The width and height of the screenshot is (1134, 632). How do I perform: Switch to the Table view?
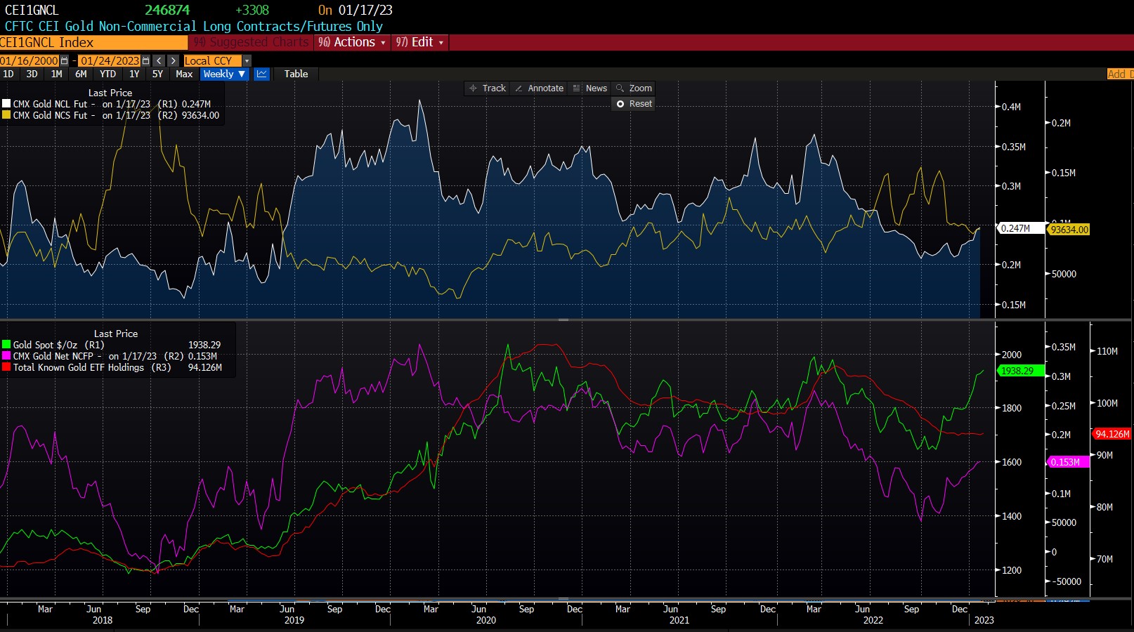(x=296, y=74)
